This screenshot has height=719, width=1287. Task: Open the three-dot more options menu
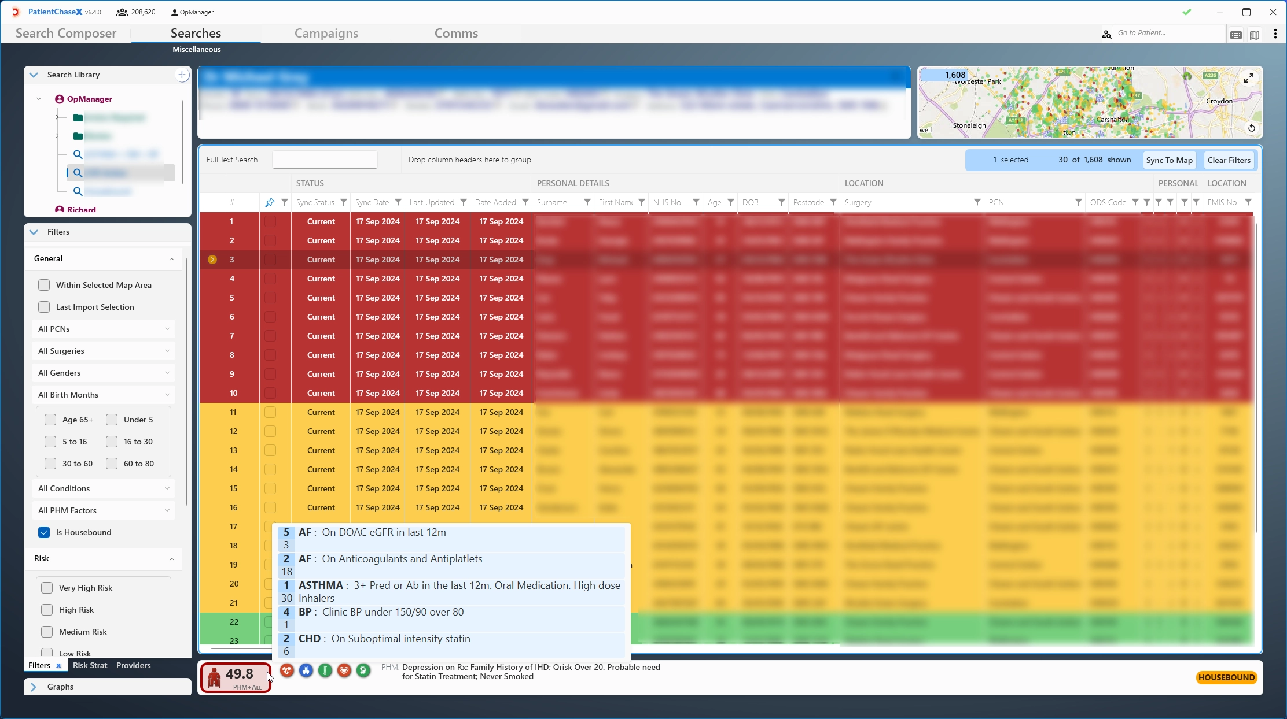pos(1275,34)
